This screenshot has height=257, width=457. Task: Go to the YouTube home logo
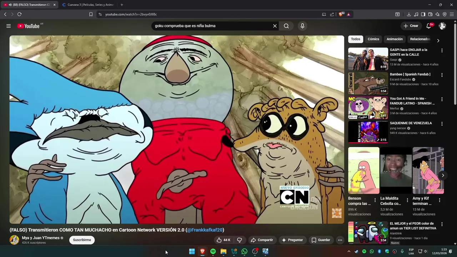(x=28, y=26)
